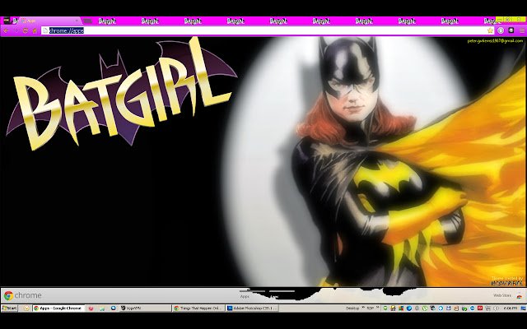Click the signed-in Gmail address link

click(x=495, y=40)
